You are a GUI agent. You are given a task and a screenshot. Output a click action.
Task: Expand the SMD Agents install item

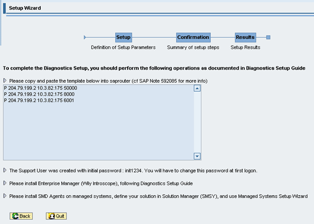5,196
